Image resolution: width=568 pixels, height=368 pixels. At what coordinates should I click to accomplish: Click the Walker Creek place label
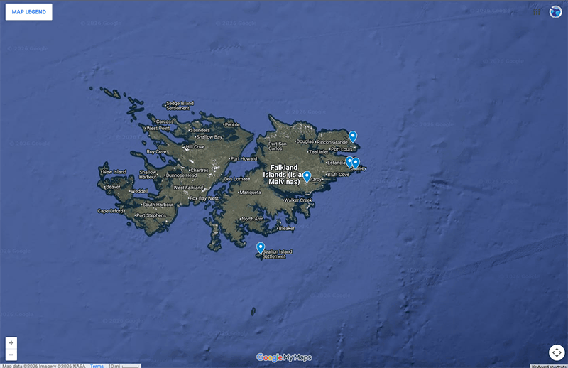point(298,200)
